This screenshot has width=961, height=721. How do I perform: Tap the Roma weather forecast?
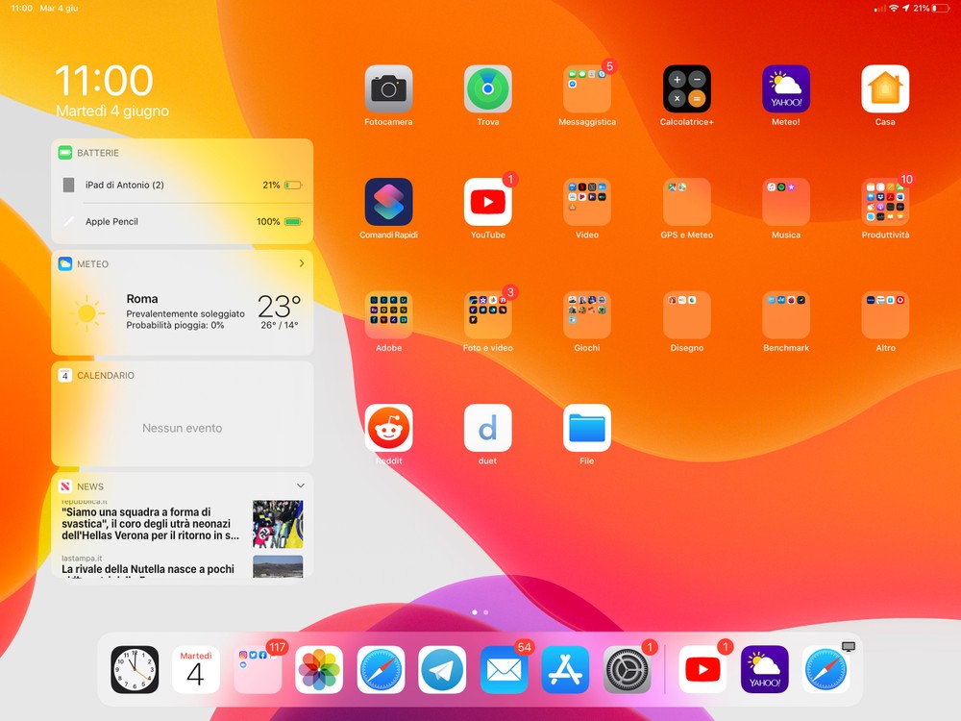183,314
